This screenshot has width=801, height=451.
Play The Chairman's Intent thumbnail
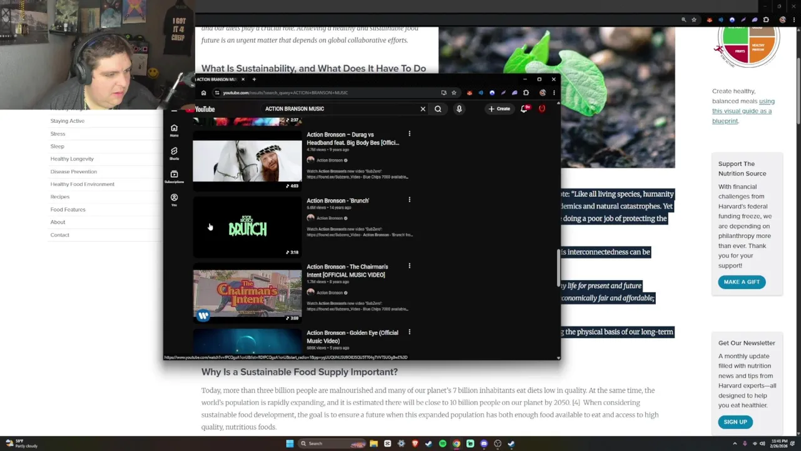pyautogui.click(x=247, y=293)
